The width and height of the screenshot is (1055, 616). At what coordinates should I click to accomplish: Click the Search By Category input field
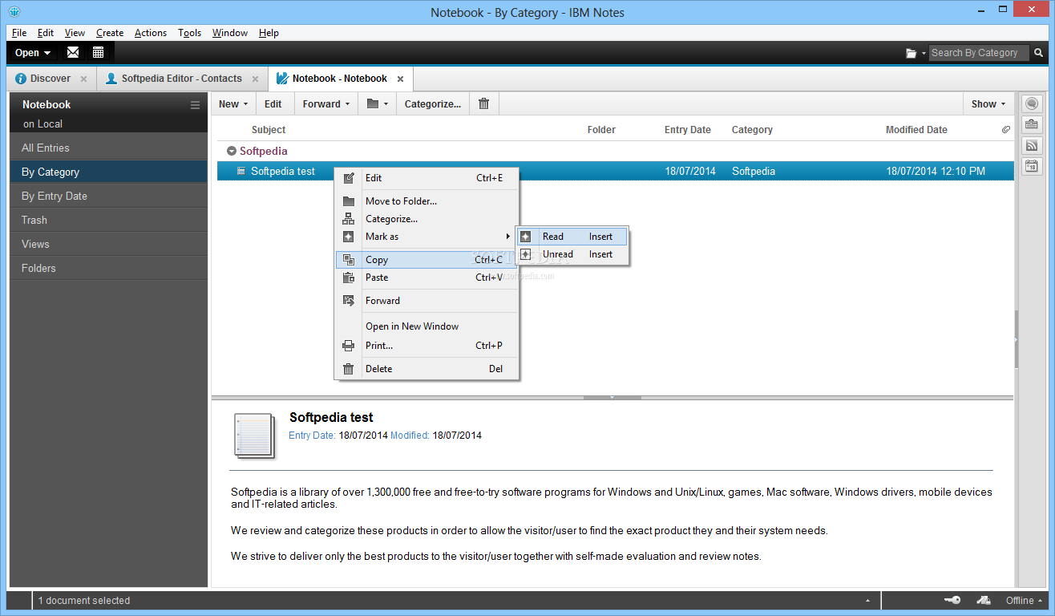pos(979,53)
